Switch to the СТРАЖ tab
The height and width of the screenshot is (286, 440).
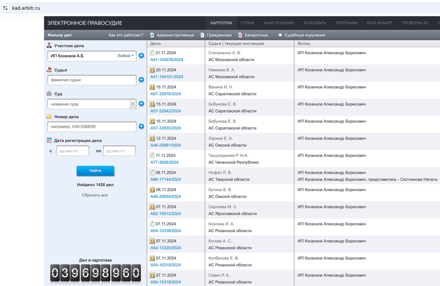tap(248, 23)
